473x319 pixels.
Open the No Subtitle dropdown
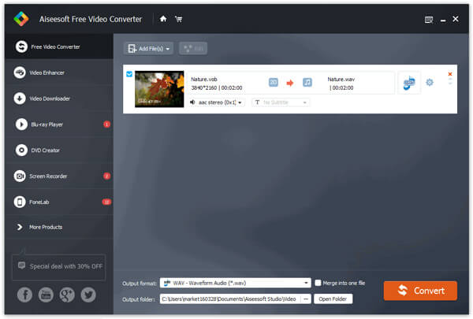tap(281, 102)
